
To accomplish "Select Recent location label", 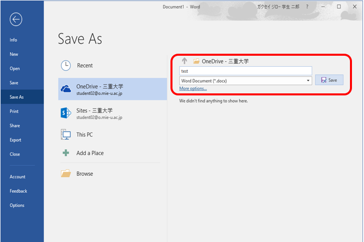I will [x=85, y=66].
